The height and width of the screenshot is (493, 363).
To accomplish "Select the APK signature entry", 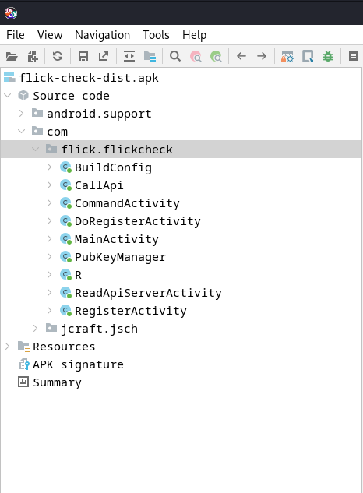I will tap(78, 364).
